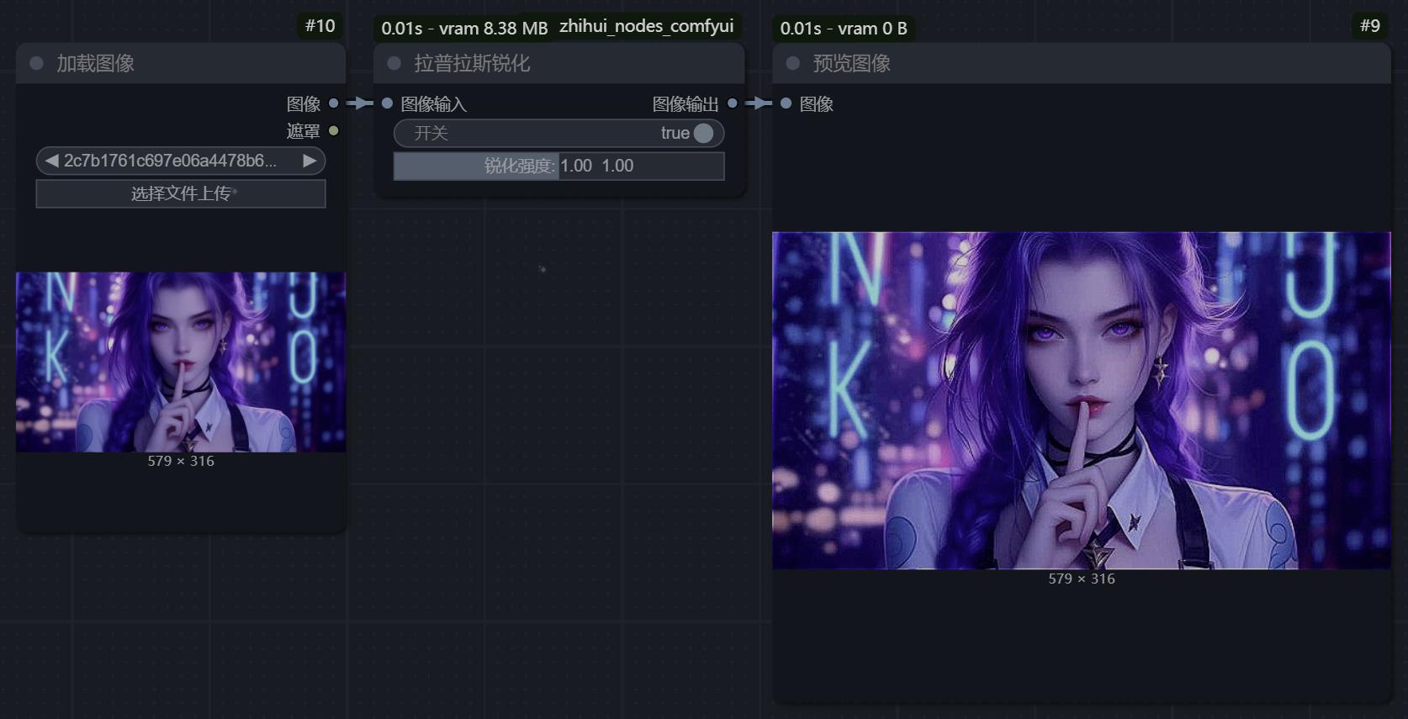Open the 2c7b1761c697e06a4478b6 filename selector
This screenshot has height=719, width=1408.
point(181,161)
